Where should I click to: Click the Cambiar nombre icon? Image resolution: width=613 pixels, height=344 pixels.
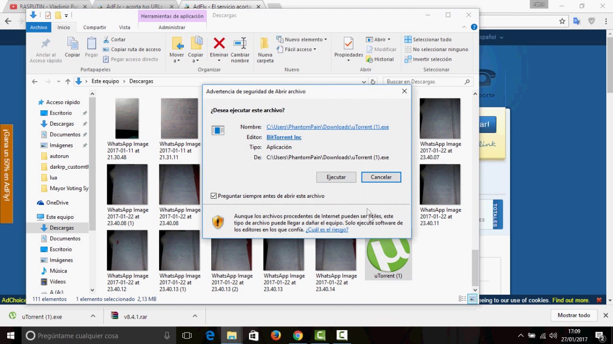pyautogui.click(x=240, y=43)
